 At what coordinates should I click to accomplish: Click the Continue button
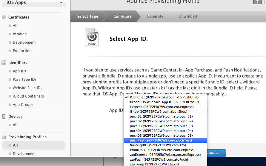[x=216, y=153]
